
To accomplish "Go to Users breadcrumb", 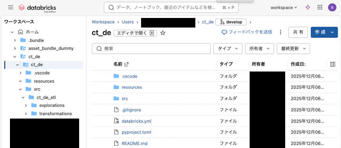I will 128,22.
